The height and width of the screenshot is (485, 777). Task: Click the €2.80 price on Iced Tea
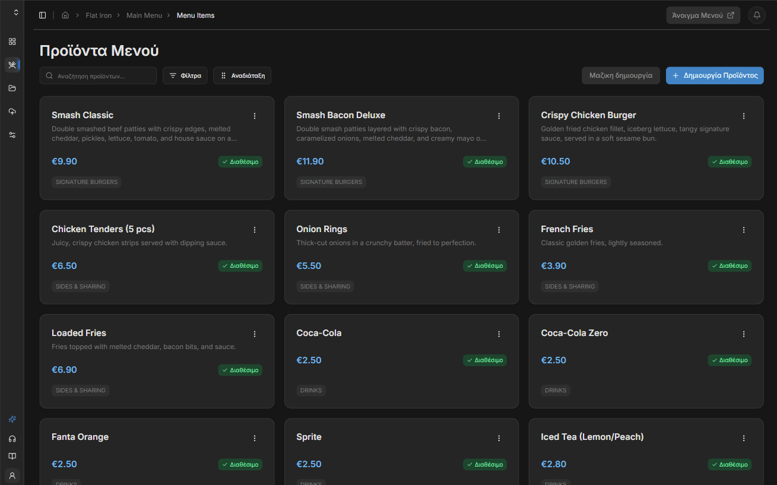point(553,464)
